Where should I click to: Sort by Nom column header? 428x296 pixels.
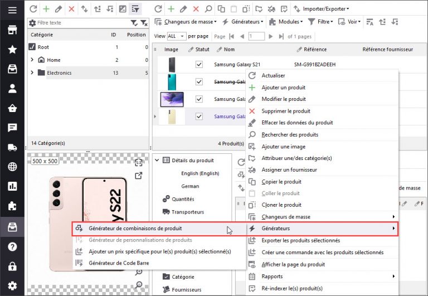(229, 50)
